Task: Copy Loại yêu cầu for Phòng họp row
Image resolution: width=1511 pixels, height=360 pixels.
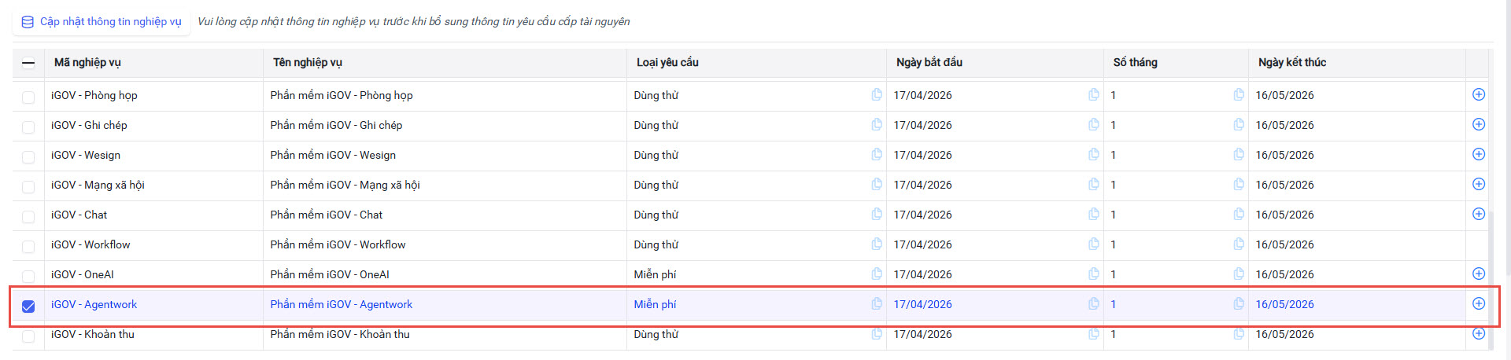Action: click(877, 94)
